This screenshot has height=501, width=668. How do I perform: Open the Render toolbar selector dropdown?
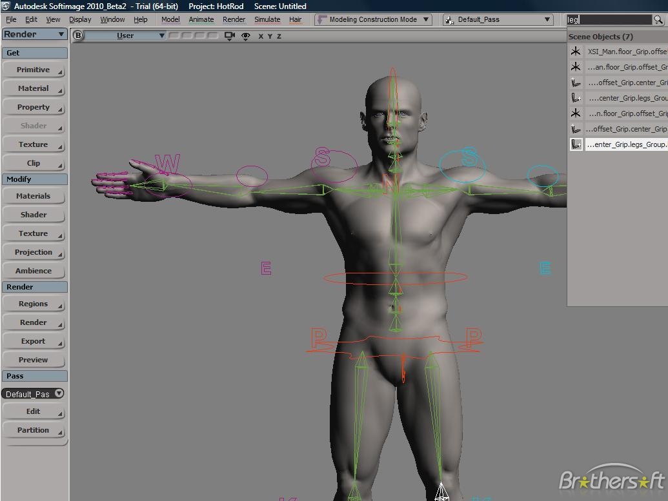pyautogui.click(x=35, y=34)
